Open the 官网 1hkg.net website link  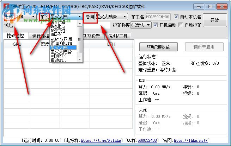point(191,140)
